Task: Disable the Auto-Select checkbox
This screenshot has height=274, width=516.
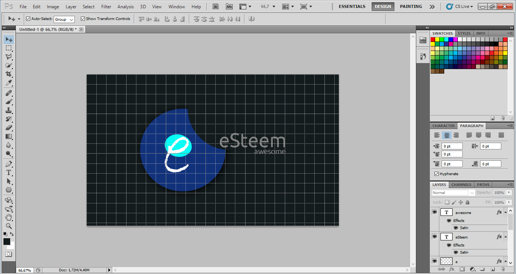Action: [x=28, y=18]
